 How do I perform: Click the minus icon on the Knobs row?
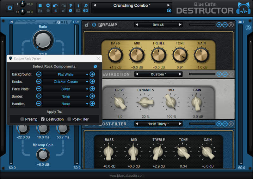click(39, 82)
